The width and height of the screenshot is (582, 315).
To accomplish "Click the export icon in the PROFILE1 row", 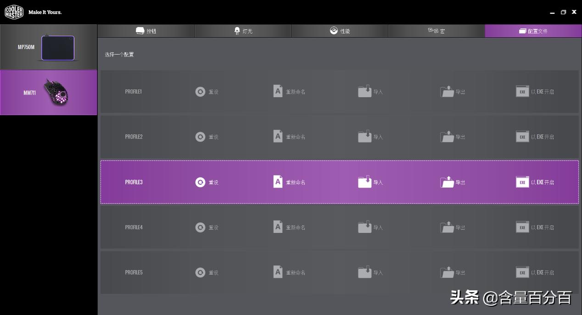I will [447, 91].
